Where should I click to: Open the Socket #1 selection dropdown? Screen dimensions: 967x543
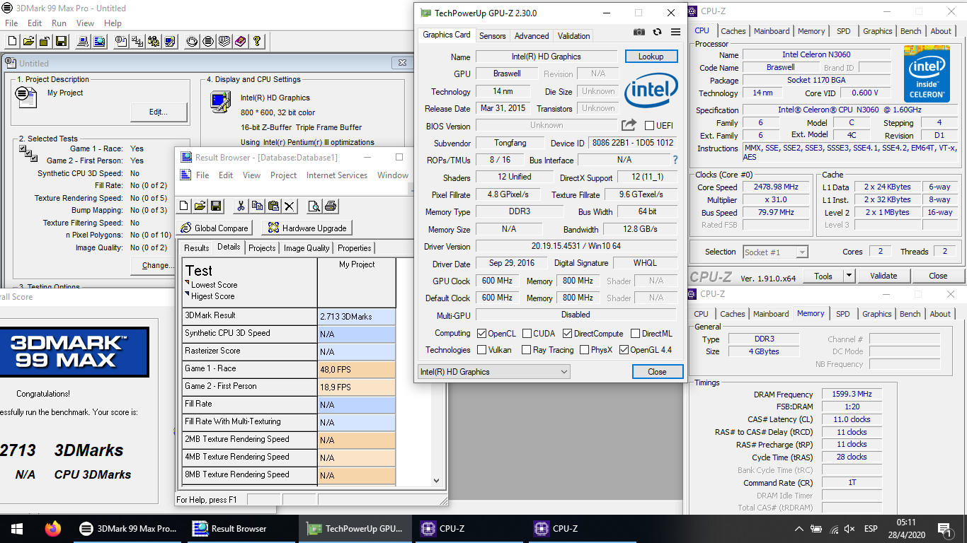point(775,252)
